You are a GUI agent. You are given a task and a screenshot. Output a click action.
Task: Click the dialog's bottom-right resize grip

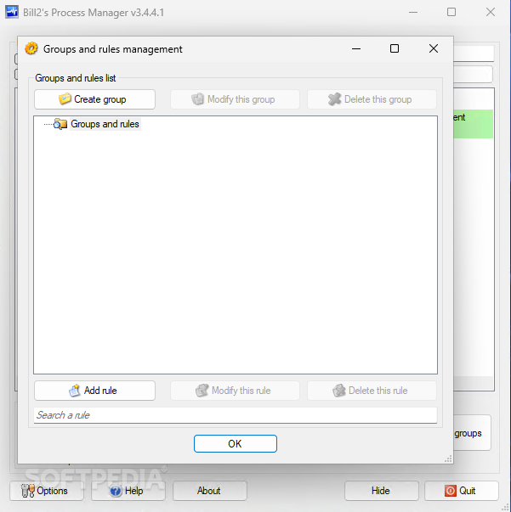point(449,459)
